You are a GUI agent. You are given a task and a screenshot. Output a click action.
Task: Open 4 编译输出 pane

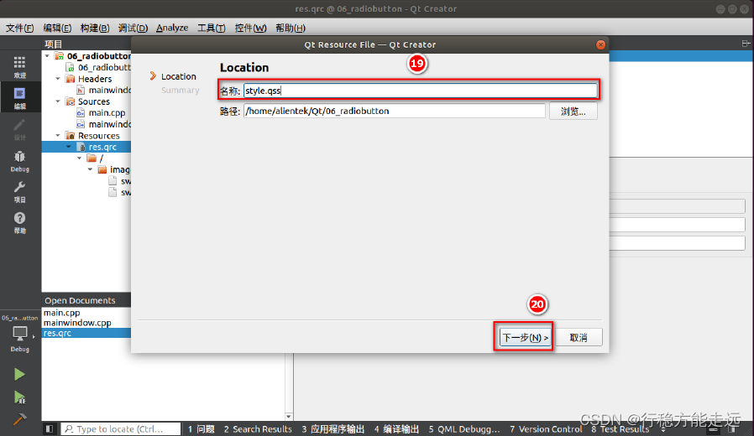point(396,428)
